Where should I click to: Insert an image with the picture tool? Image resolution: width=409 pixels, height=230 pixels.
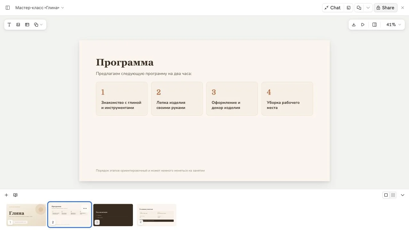(18, 25)
